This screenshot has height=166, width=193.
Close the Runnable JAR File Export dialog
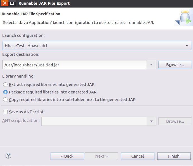pos(5,4)
